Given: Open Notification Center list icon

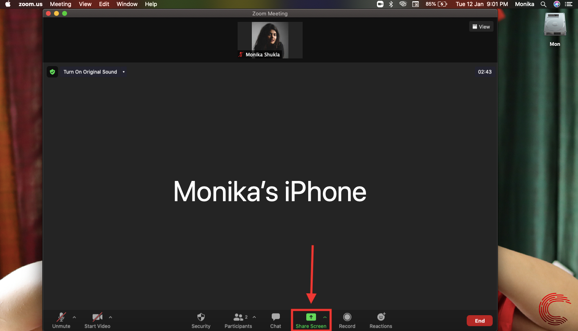Looking at the screenshot, I should 569,4.
